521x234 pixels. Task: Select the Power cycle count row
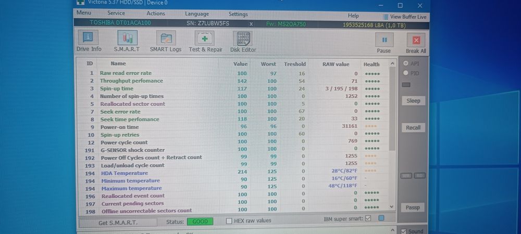pos(234,142)
